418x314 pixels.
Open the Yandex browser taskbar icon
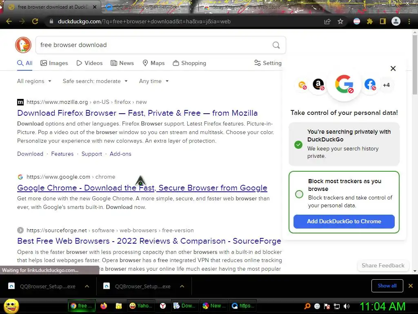click(163, 306)
